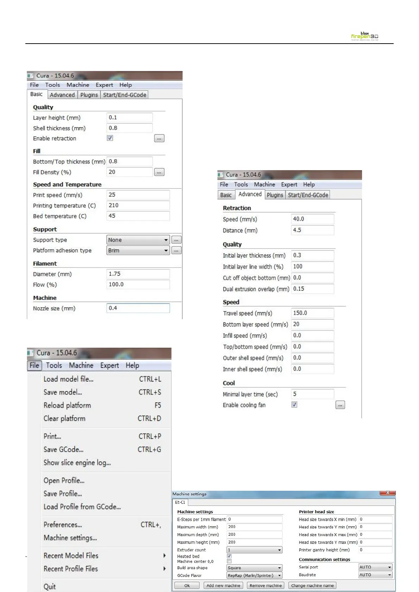The width and height of the screenshot is (419, 592).
Task: Click Filament Diameter field showing 1.75
Action: pyautogui.click(x=138, y=274)
